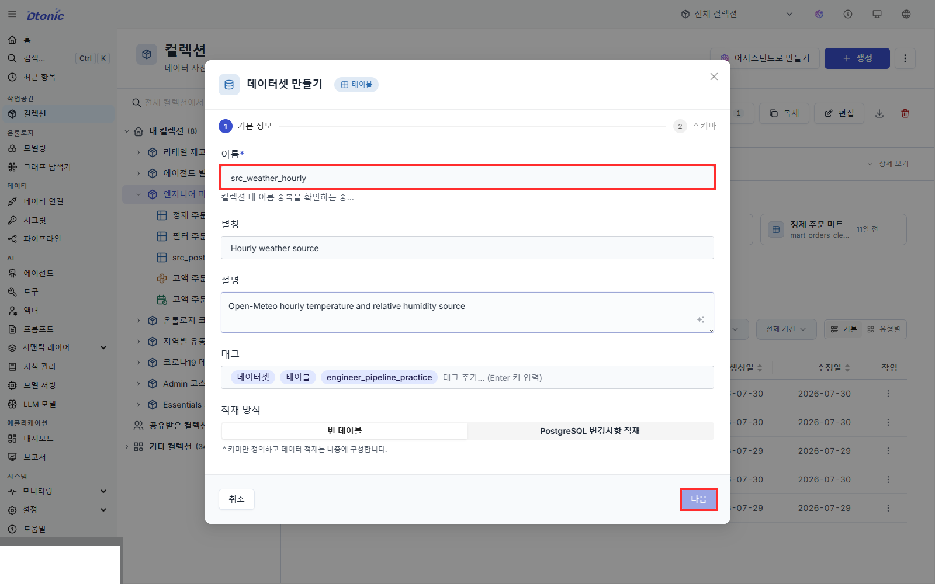Click the Dtonic logo

click(x=46, y=15)
